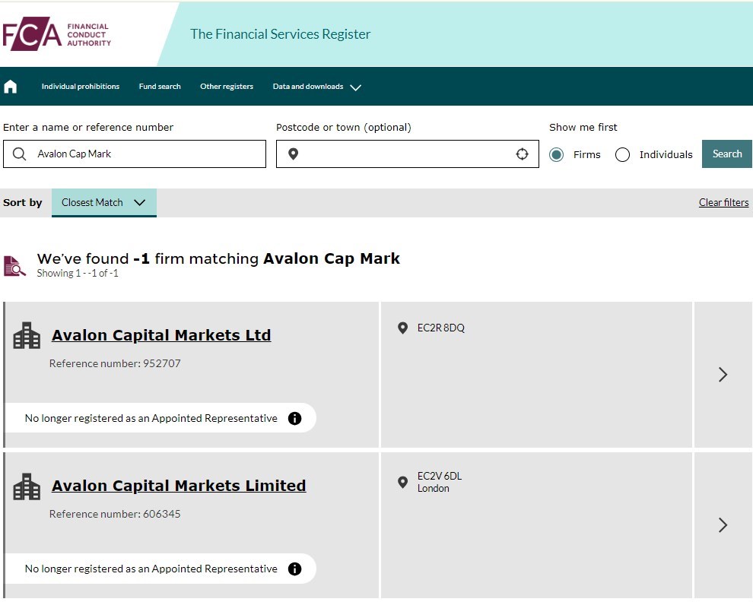Click the Search button

pos(727,154)
